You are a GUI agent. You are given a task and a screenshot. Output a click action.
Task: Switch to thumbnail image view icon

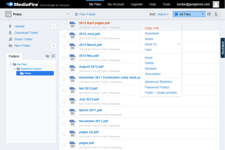(x=209, y=14)
